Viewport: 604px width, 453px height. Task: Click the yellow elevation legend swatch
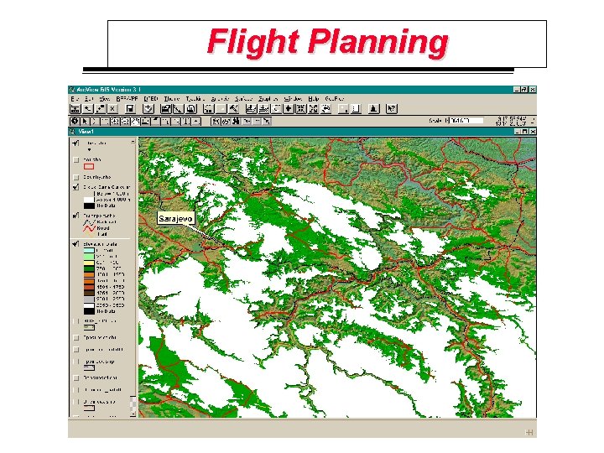click(x=89, y=263)
